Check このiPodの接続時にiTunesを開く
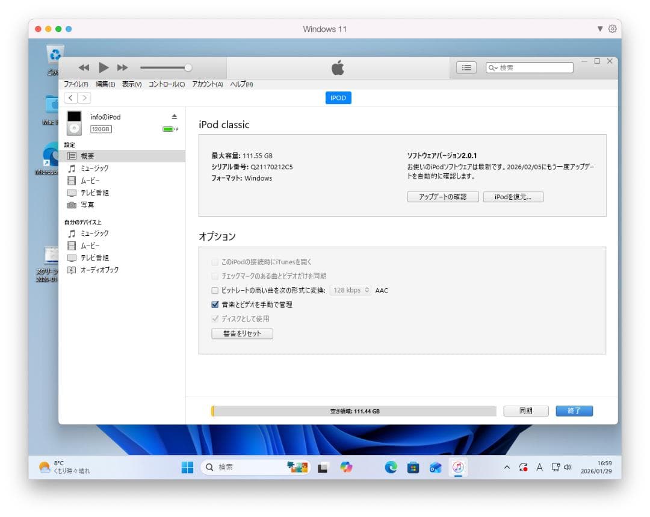This screenshot has height=517, width=650. (x=215, y=261)
